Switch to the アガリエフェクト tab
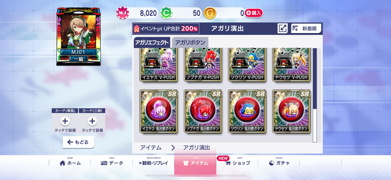 (152, 43)
